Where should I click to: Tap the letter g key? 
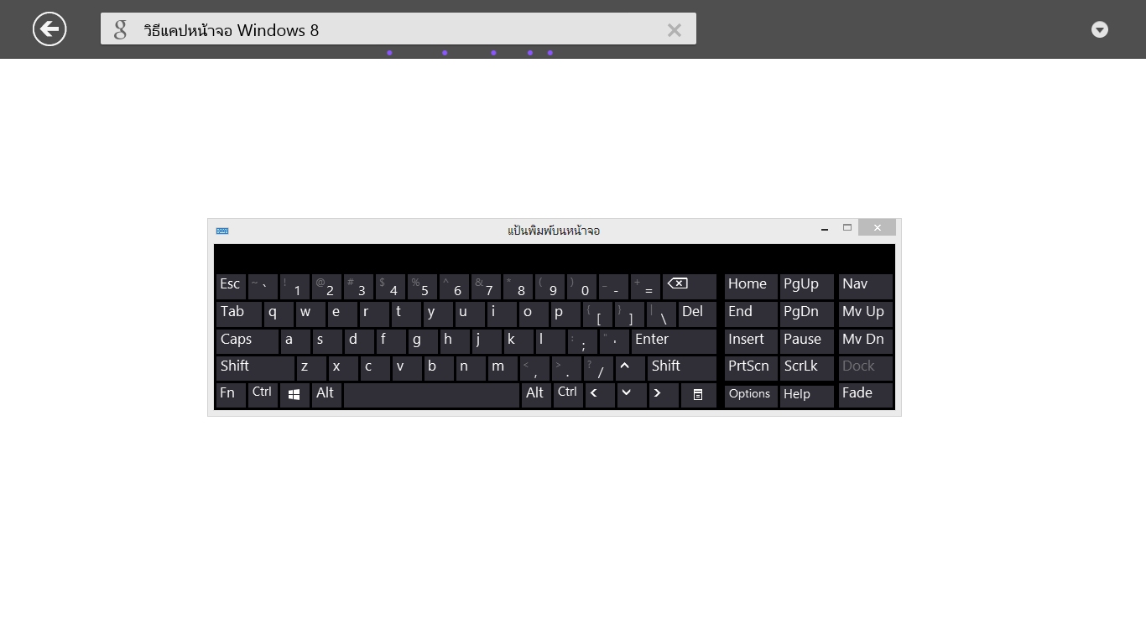click(x=423, y=341)
